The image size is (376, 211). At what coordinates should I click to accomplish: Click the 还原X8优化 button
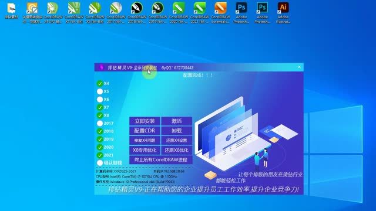pos(177,150)
